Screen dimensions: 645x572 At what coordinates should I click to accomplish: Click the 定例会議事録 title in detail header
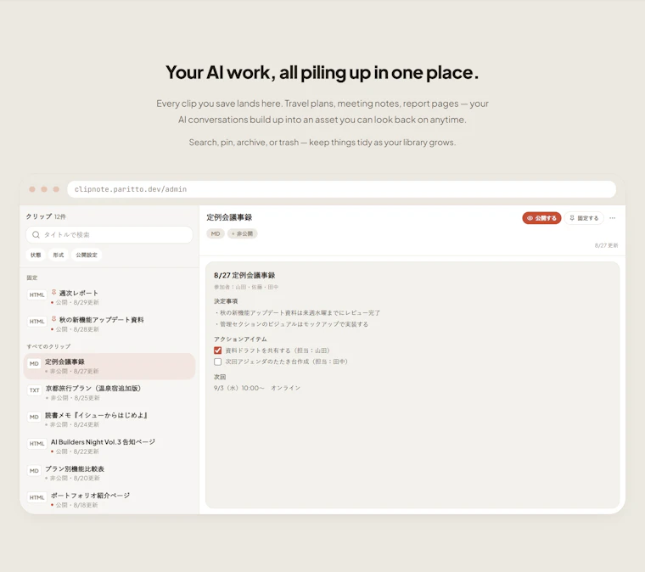pos(229,217)
